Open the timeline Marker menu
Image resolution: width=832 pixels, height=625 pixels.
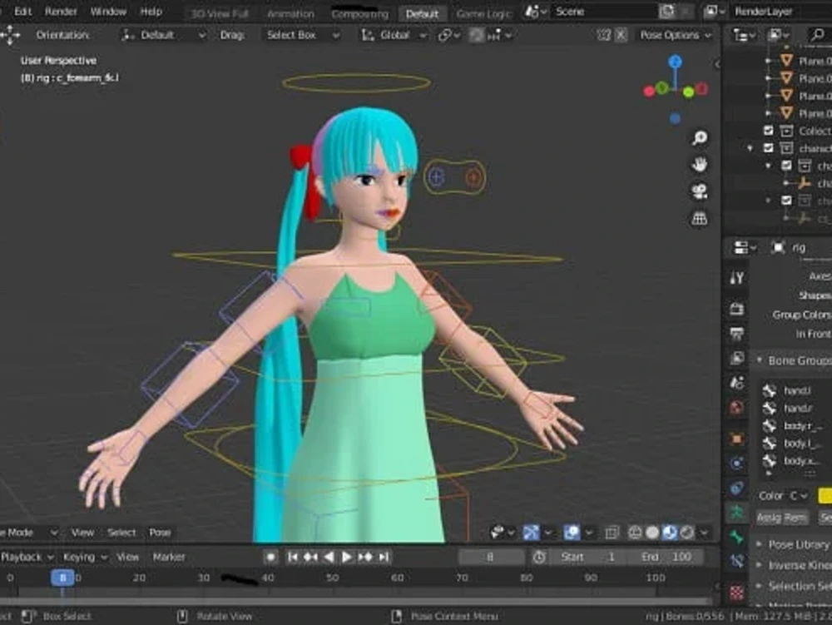(x=169, y=557)
